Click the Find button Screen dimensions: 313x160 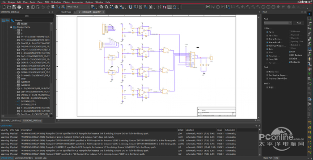pos(299,23)
